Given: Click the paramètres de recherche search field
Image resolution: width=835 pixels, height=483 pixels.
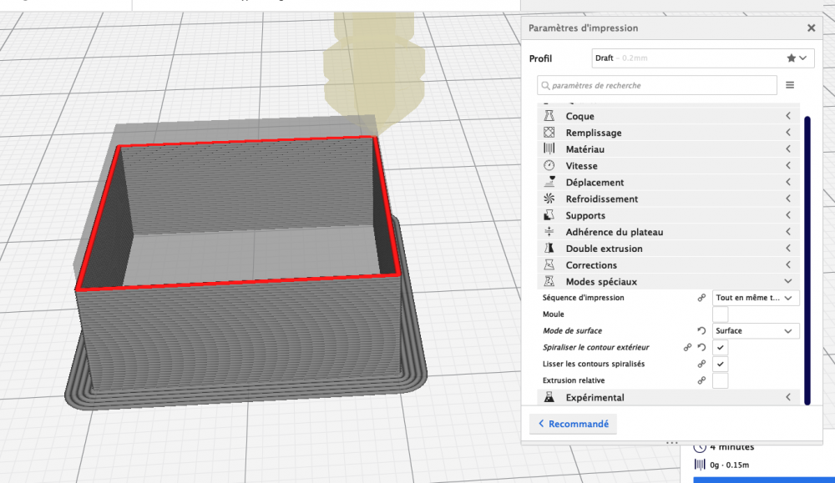Looking at the screenshot, I should 657,85.
